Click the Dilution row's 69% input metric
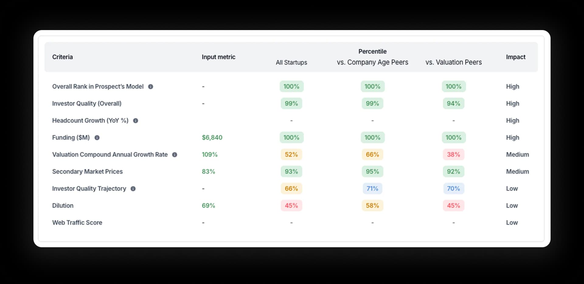Viewport: 584px width, 284px height. tap(208, 206)
